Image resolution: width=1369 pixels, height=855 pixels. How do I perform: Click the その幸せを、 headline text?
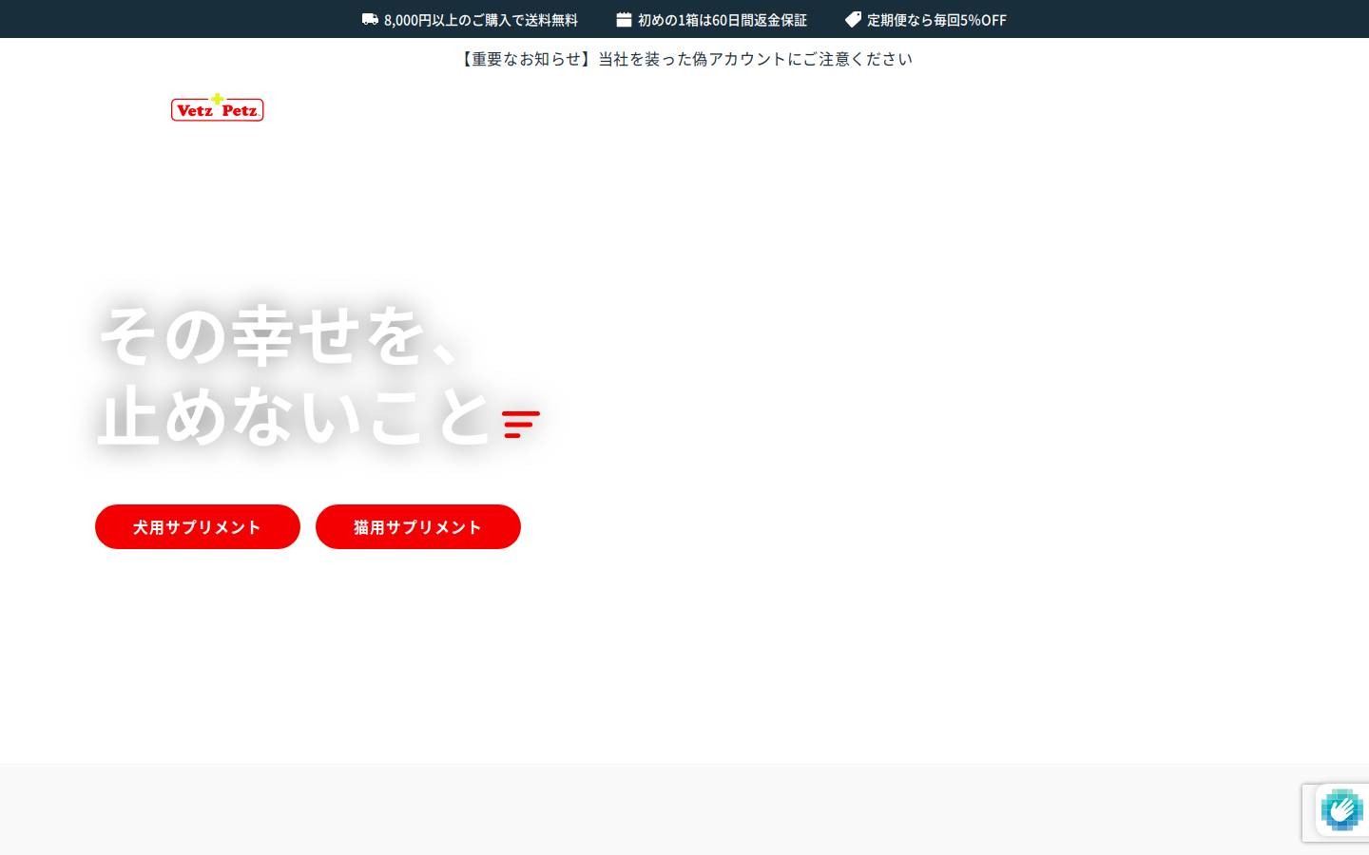point(281,335)
